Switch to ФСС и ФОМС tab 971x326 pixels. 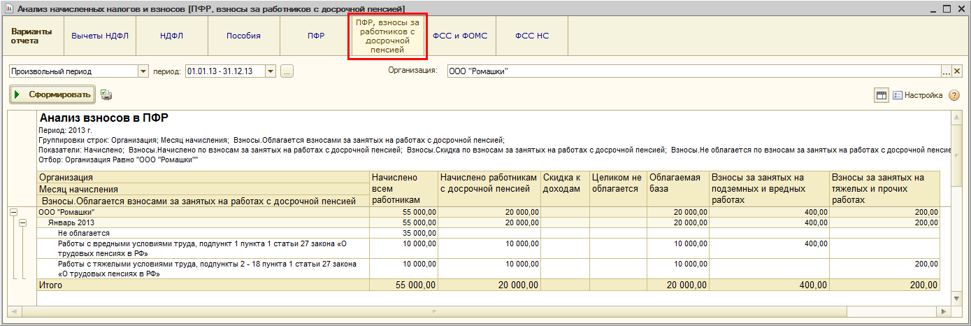pos(460,36)
